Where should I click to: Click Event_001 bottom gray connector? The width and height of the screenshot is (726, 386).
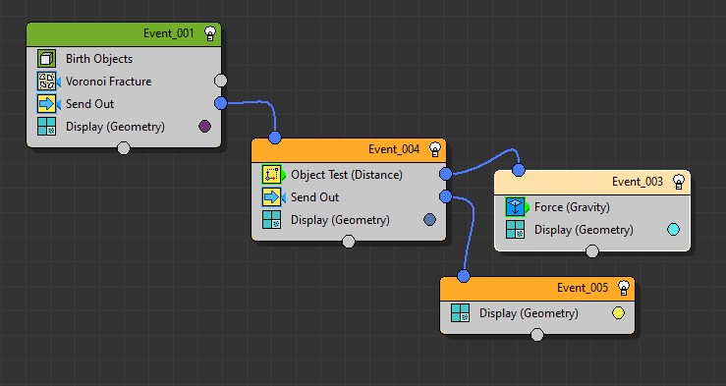click(x=124, y=148)
